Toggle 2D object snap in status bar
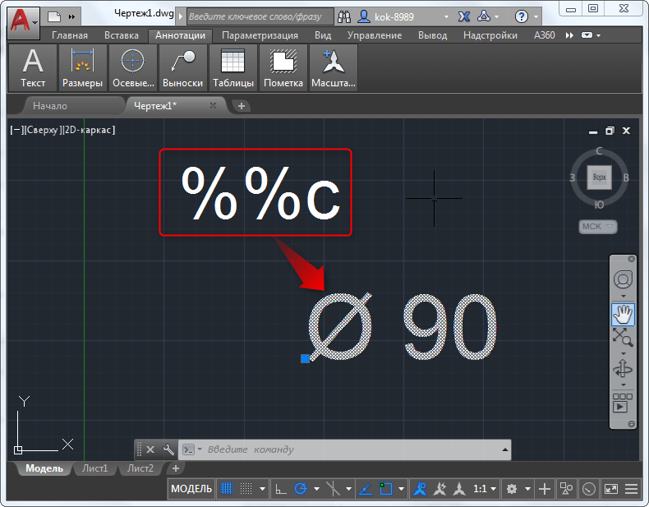This screenshot has width=649, height=507. point(386,489)
